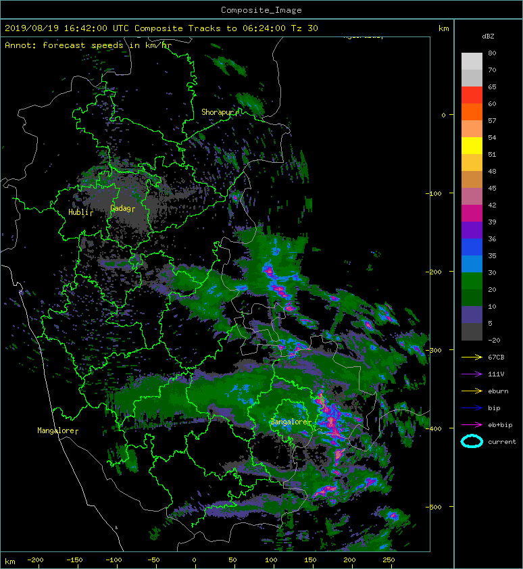Pick the 54 dBZ yellow swatch

[472, 145]
